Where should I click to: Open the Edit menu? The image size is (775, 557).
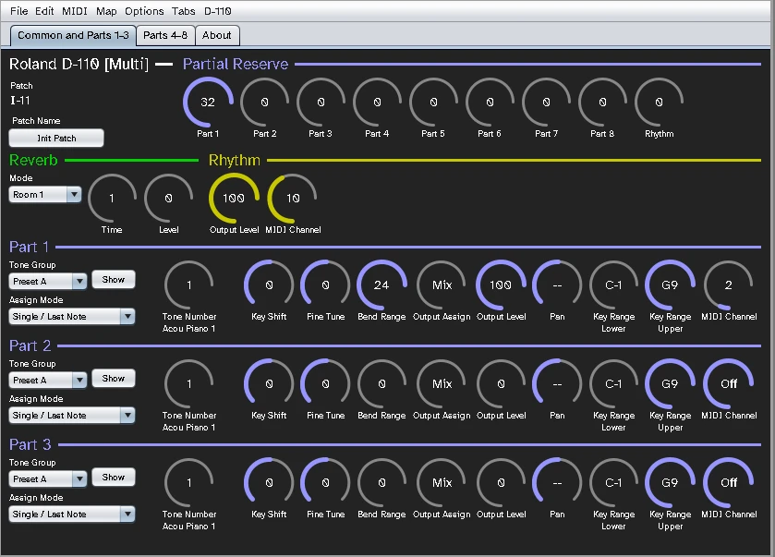coord(44,11)
